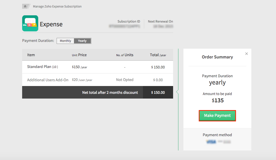Click the Not Opted units value
The height and width of the screenshot is (160, 276).
125,80
